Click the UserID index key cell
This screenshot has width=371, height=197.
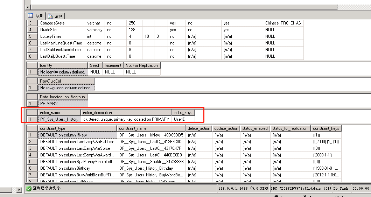pyautogui.click(x=183, y=119)
